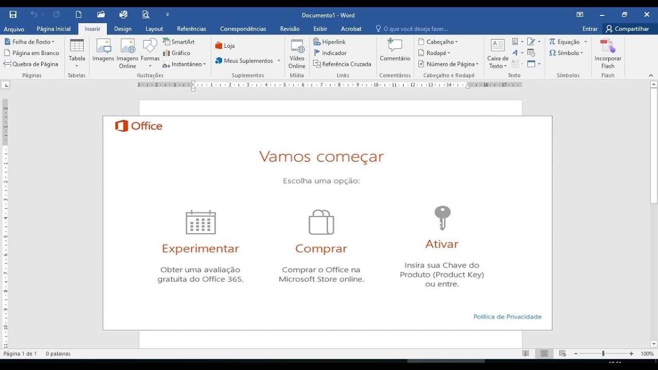Image resolution: width=658 pixels, height=370 pixels.
Task: Click the Open folder icon in the quick access toolbar
Action: (x=101, y=14)
